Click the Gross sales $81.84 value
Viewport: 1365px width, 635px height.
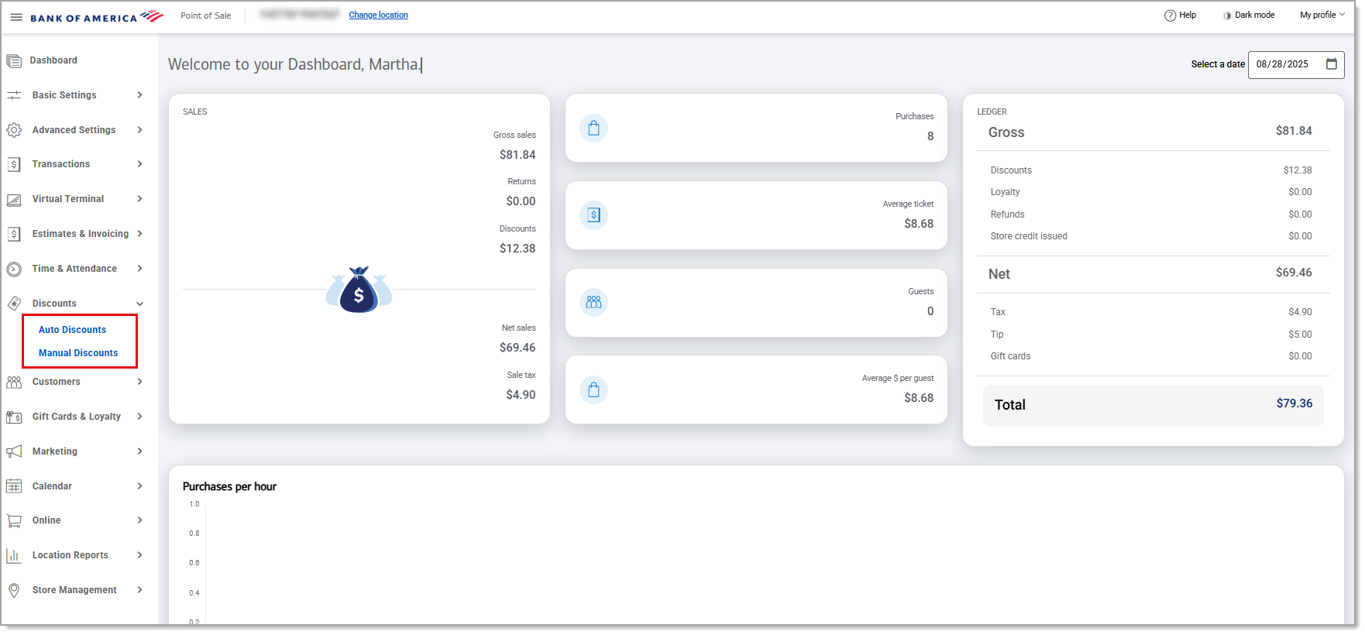(517, 155)
